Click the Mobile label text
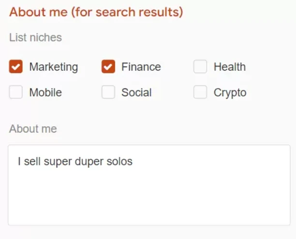Viewport: 296px width, 239px height. pos(45,92)
